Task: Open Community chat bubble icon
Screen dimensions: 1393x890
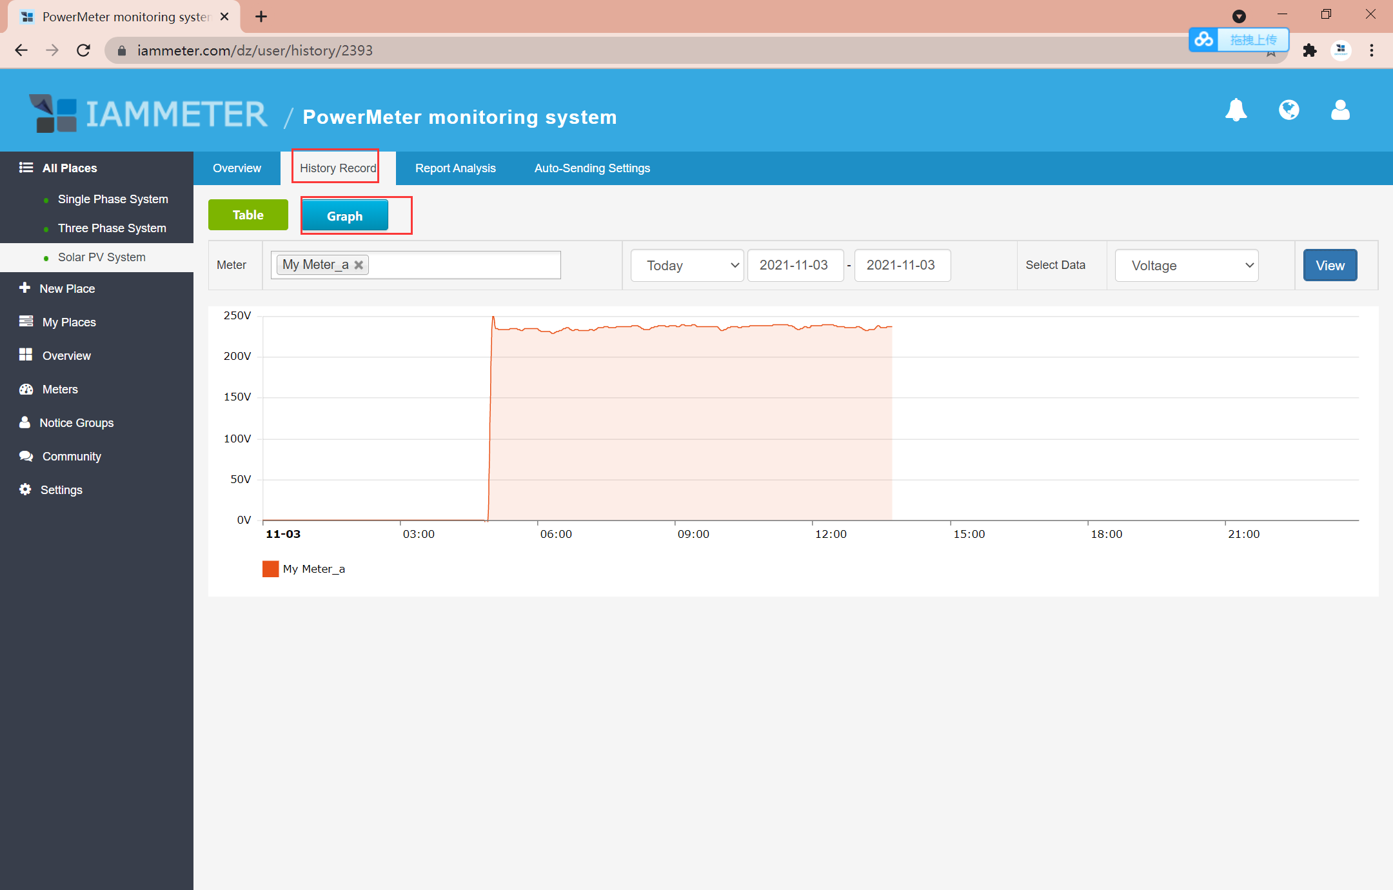Action: pyautogui.click(x=26, y=456)
